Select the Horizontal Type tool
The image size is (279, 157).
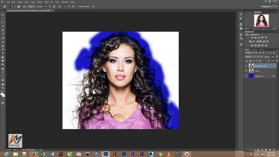(3, 73)
